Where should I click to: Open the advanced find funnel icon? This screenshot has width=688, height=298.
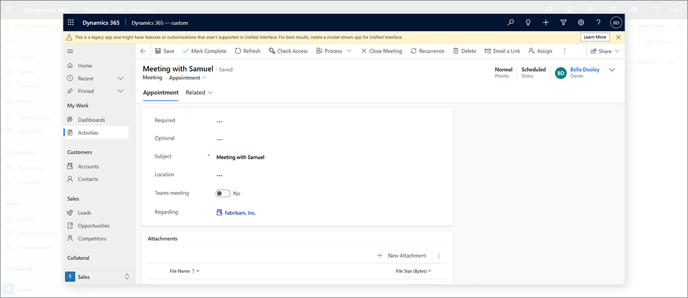click(563, 23)
